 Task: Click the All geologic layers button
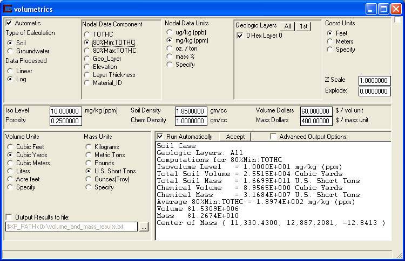[x=287, y=26]
